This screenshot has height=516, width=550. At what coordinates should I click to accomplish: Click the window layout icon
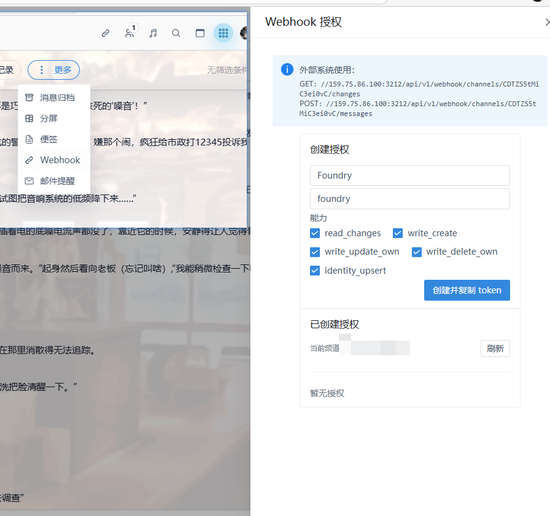click(200, 33)
